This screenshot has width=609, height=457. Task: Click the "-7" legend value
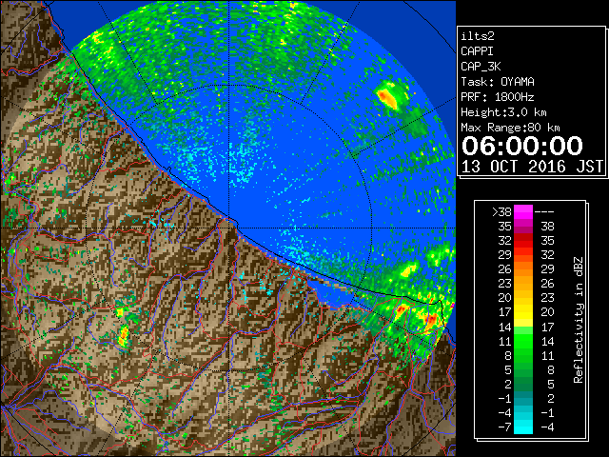pyautogui.click(x=504, y=427)
